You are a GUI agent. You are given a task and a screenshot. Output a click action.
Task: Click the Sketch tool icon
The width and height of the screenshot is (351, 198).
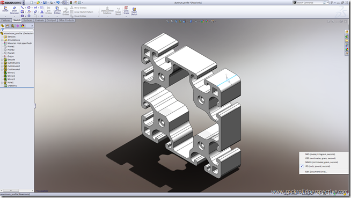(5, 9)
